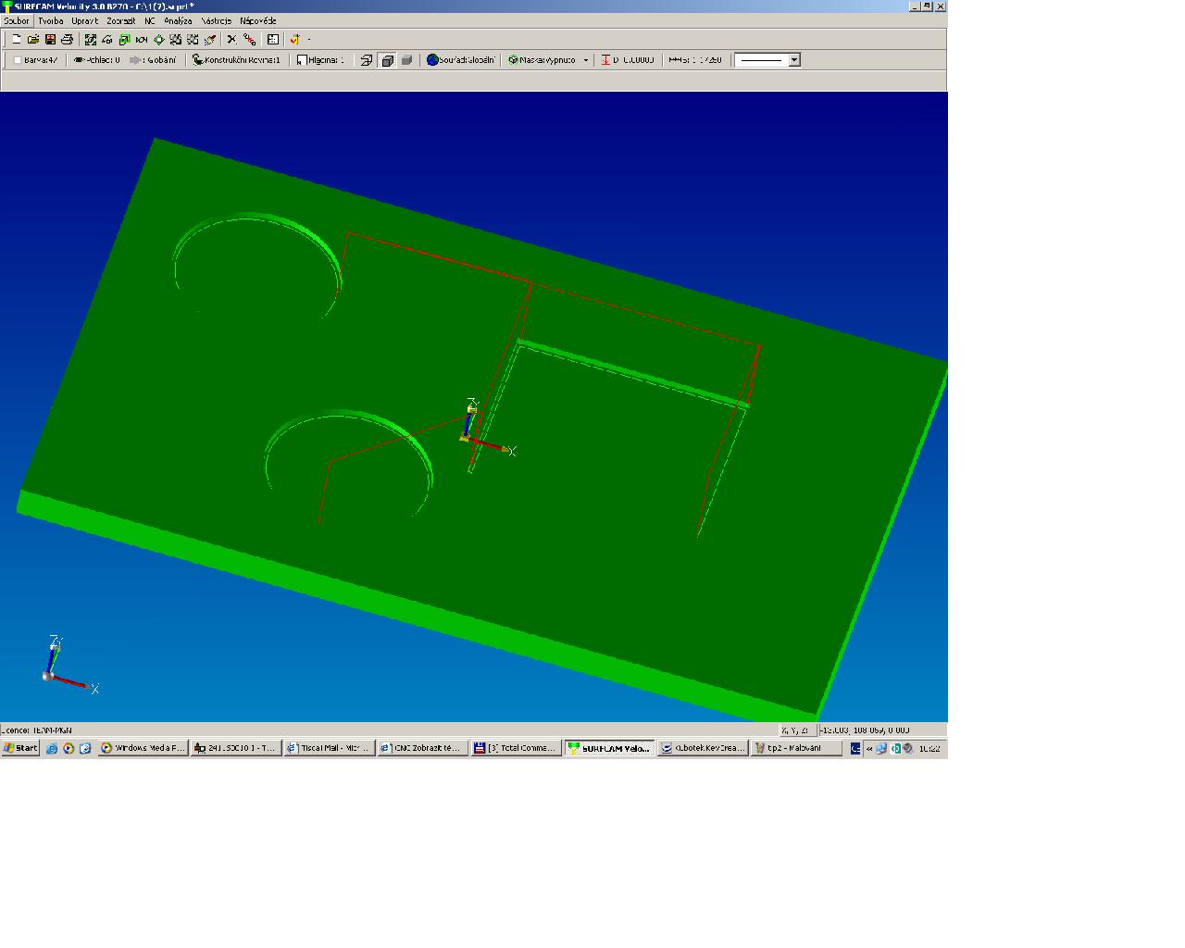The image size is (1185, 948).
Task: Click the Konstrukční Rovina button
Action: pyautogui.click(x=237, y=60)
